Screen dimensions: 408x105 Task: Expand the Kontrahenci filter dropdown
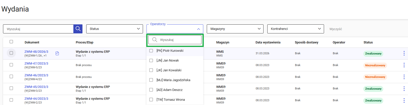tap(295, 29)
